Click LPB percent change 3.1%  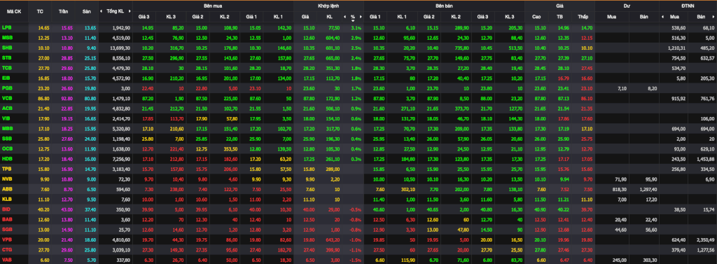coord(356,28)
